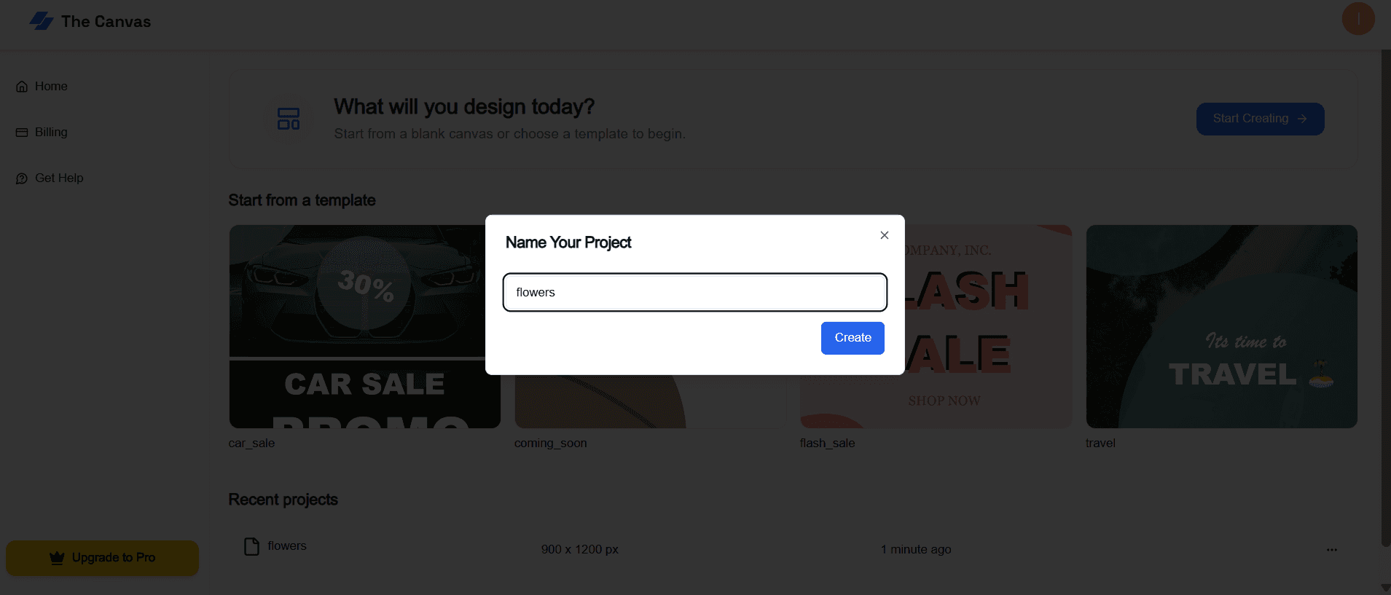The image size is (1391, 595).
Task: Click inside the project name text field
Action: point(694,292)
